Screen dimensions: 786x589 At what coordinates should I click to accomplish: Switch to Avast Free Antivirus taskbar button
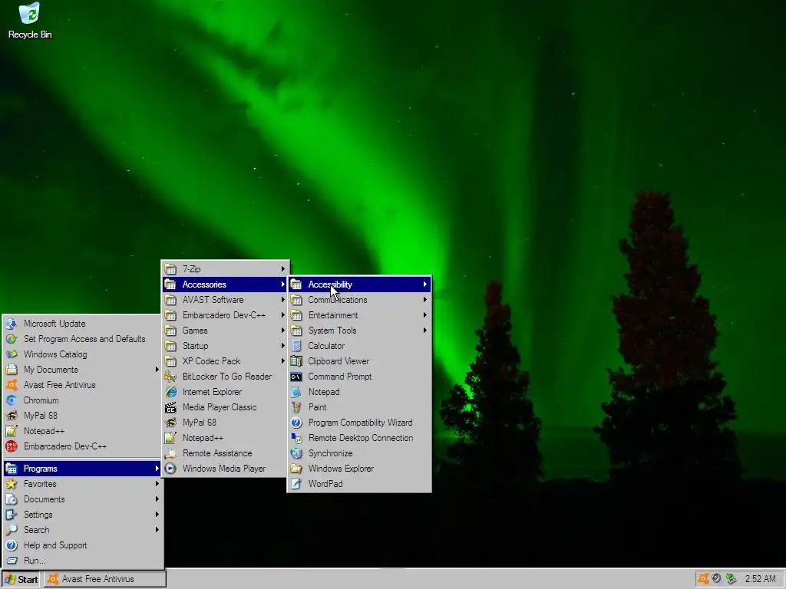pos(104,579)
